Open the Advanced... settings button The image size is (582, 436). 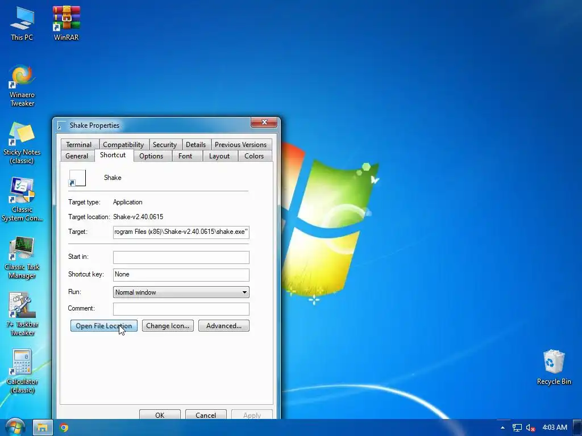pos(224,326)
